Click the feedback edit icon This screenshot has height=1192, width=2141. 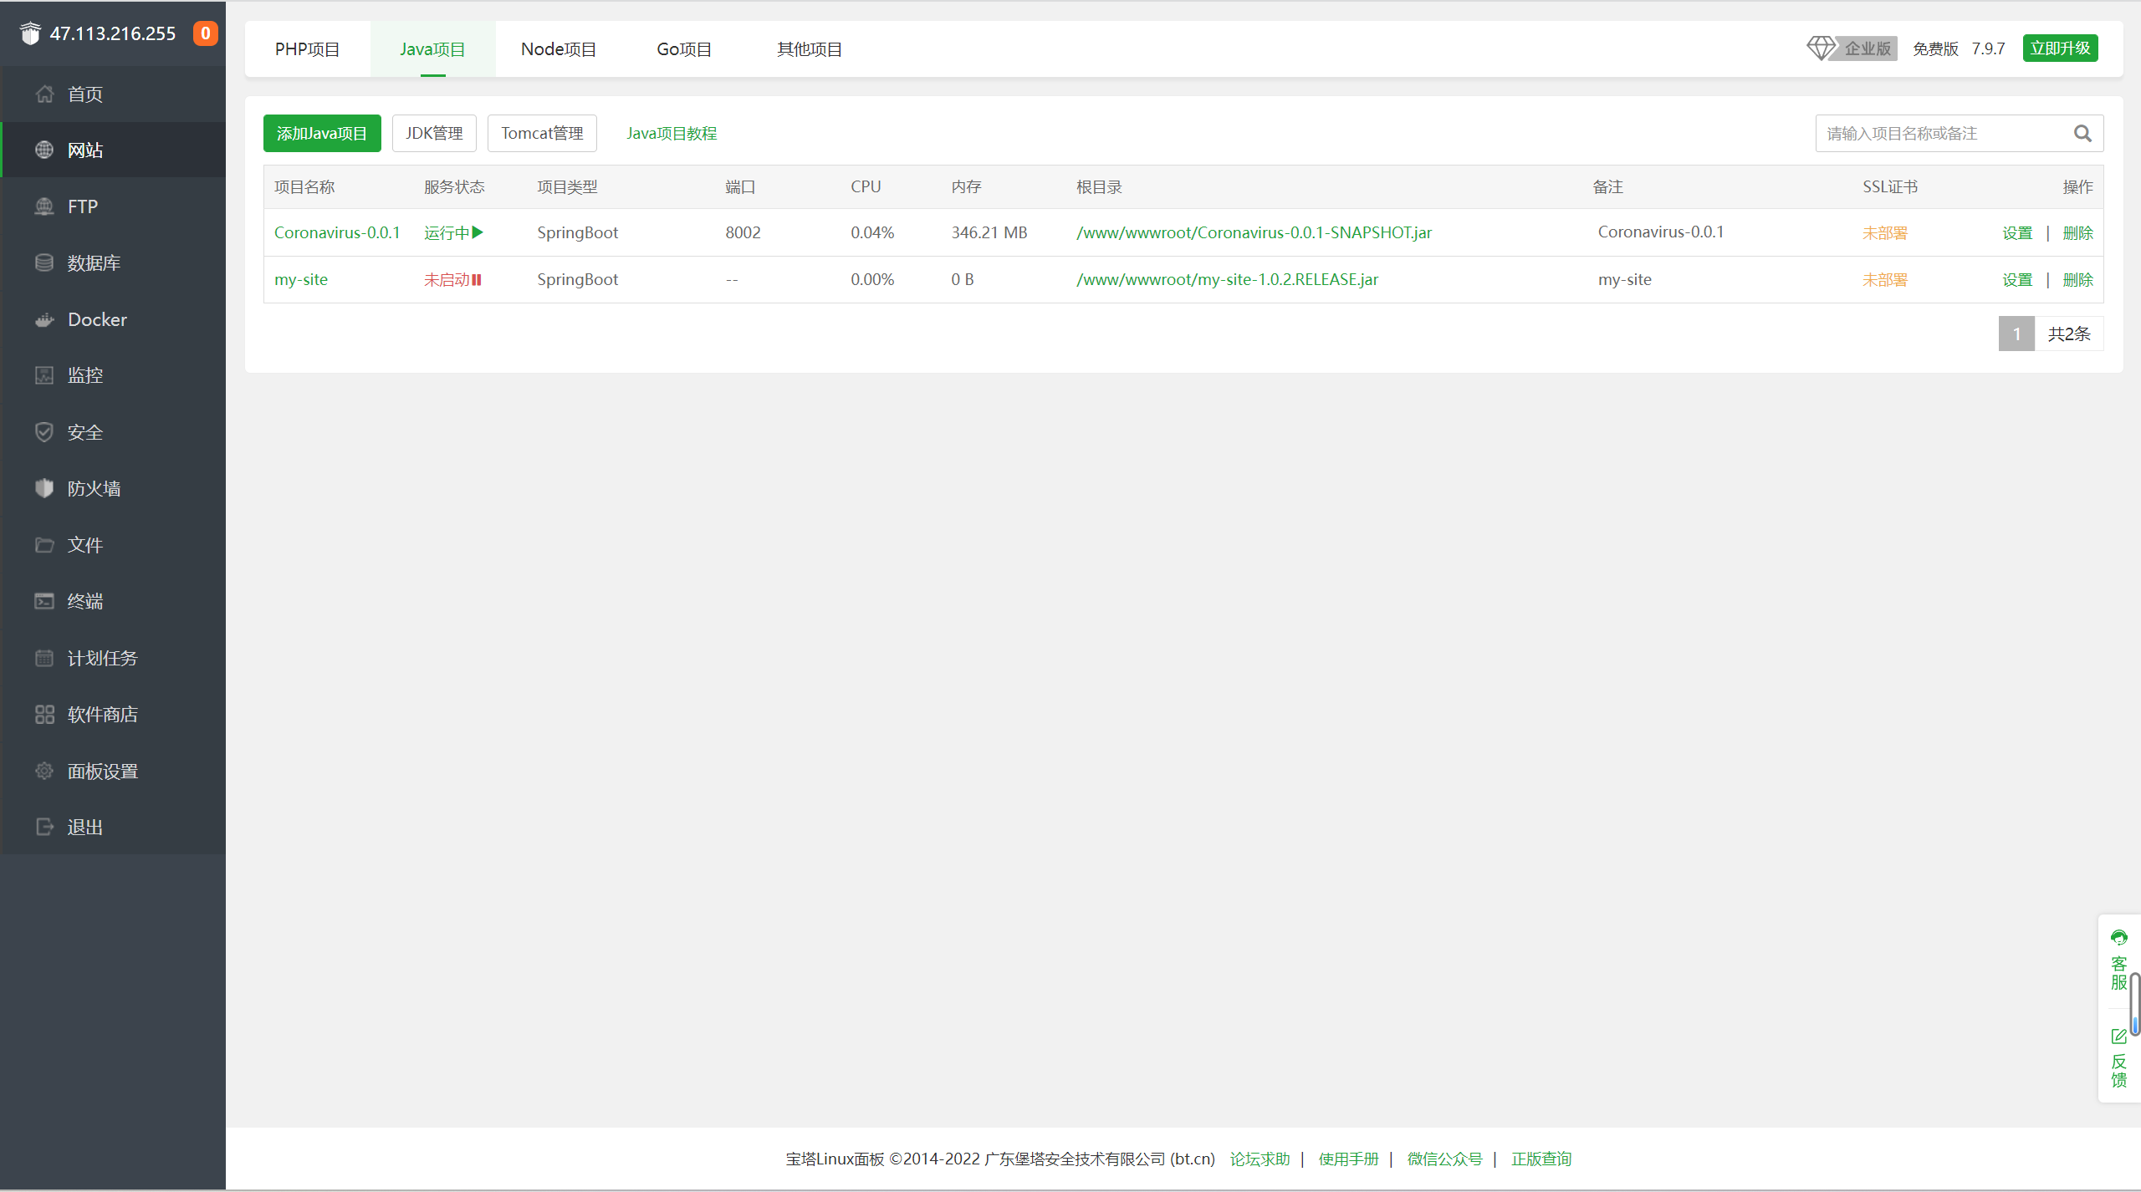click(x=2118, y=1037)
